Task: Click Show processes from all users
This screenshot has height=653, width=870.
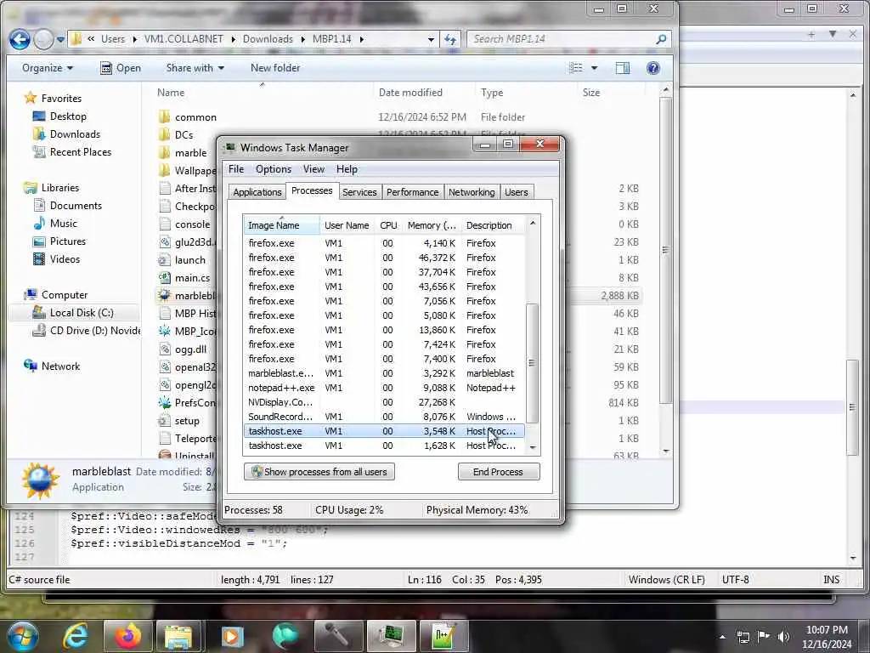Action: 319,472
